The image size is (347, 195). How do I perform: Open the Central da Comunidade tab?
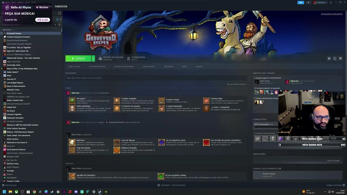124,66
